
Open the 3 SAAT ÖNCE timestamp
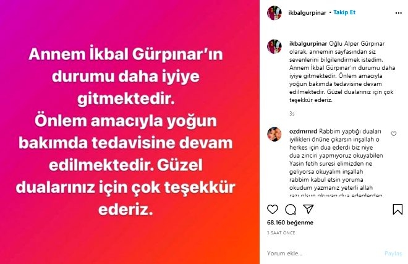tap(281, 232)
